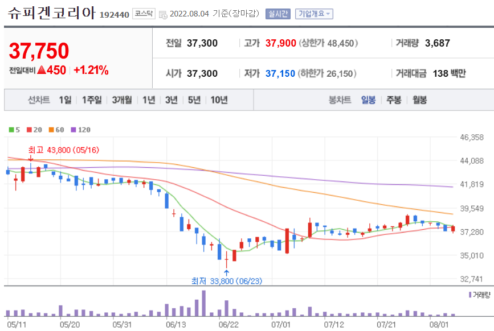Click the 전일 value 37,300
The image size is (494, 331).
pos(202,43)
